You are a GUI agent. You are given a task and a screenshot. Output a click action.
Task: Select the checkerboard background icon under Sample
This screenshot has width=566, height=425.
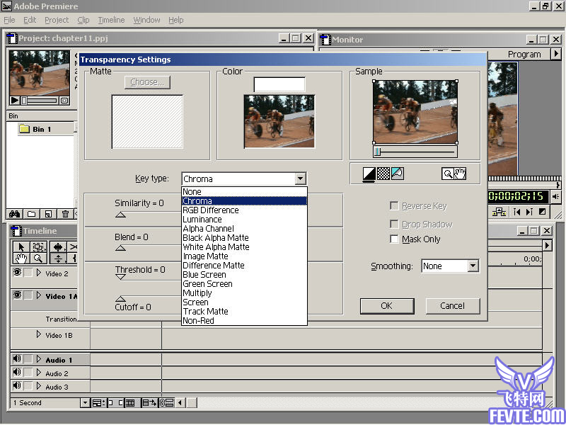[383, 174]
